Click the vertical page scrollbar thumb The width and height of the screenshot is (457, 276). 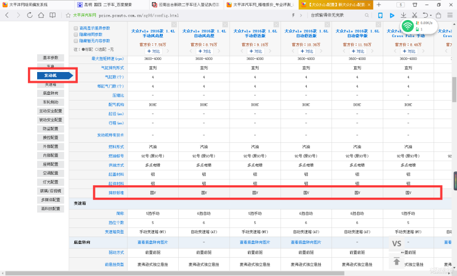coord(454,89)
